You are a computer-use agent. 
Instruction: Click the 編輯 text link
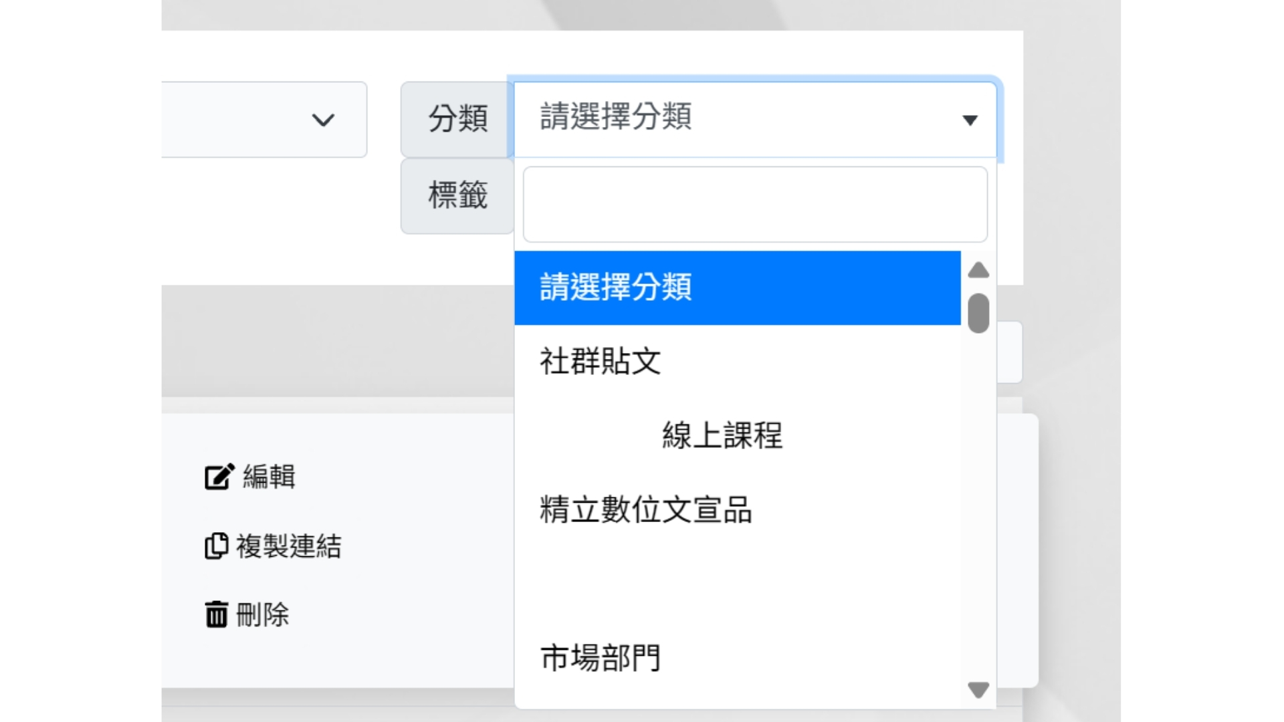click(269, 477)
